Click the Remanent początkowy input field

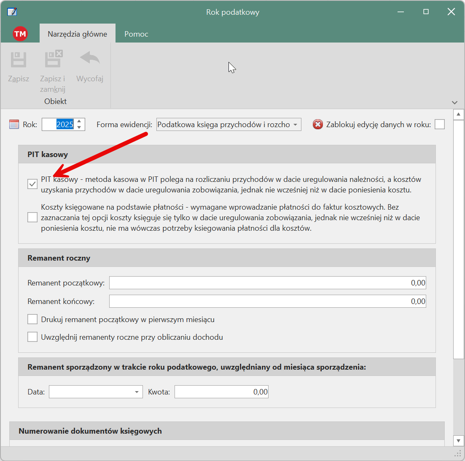(267, 283)
